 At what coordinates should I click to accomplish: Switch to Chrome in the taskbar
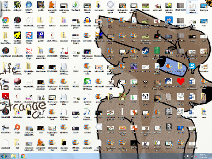(23, 156)
